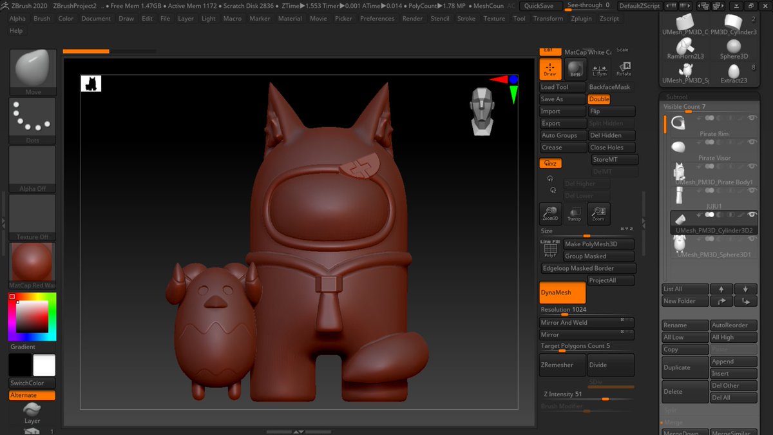Toggle the DynaMesh button
Viewport: 773px width, 435px height.
[562, 293]
